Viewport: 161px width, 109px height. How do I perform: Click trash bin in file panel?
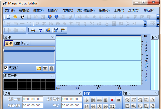[51, 68]
